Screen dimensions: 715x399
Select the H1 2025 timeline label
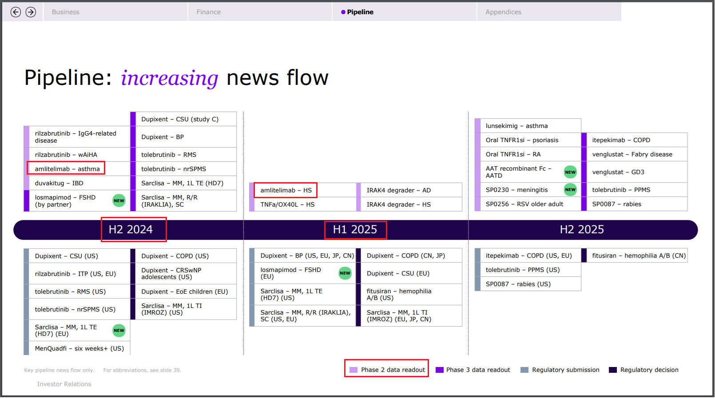(x=355, y=230)
